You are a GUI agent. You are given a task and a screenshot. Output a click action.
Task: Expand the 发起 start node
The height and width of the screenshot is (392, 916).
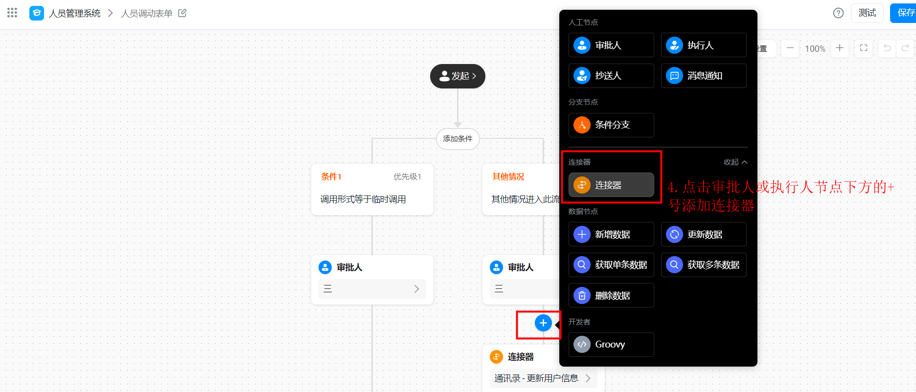[458, 76]
